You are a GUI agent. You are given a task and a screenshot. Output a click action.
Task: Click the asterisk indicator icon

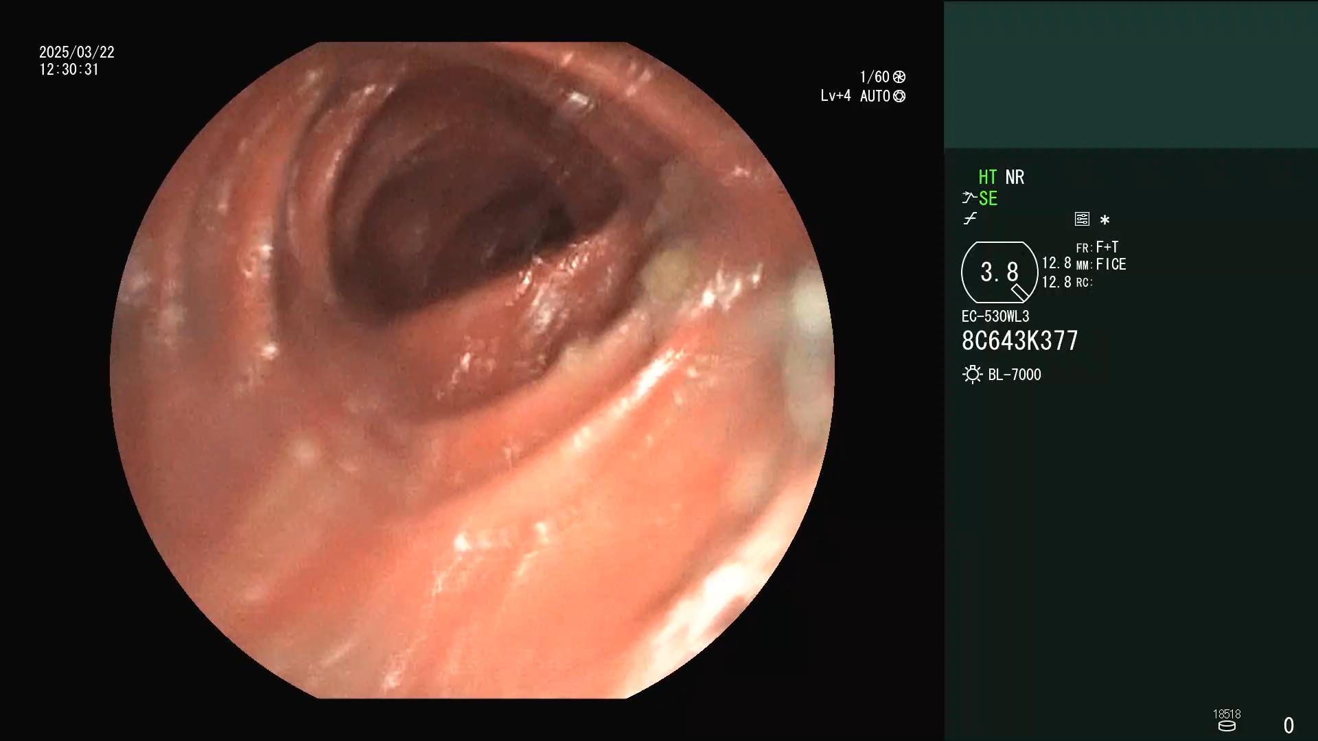click(1105, 220)
